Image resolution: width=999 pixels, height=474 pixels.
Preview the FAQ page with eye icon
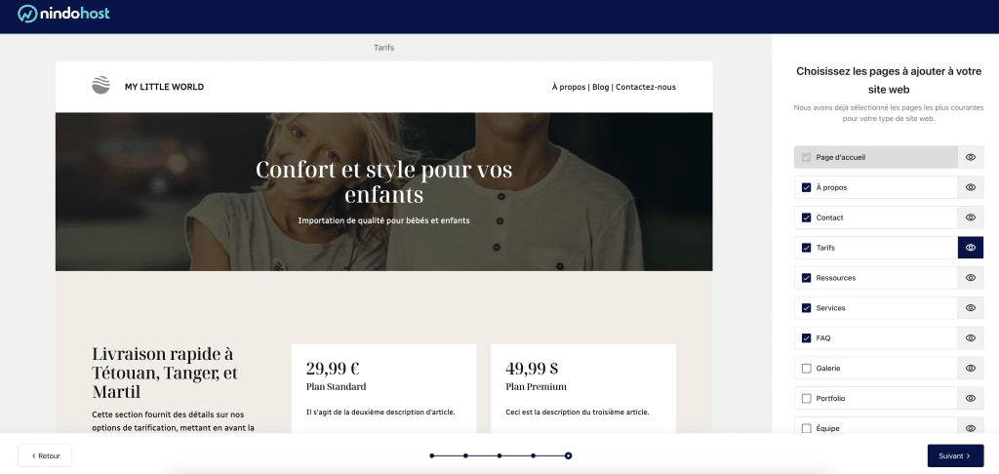point(970,338)
